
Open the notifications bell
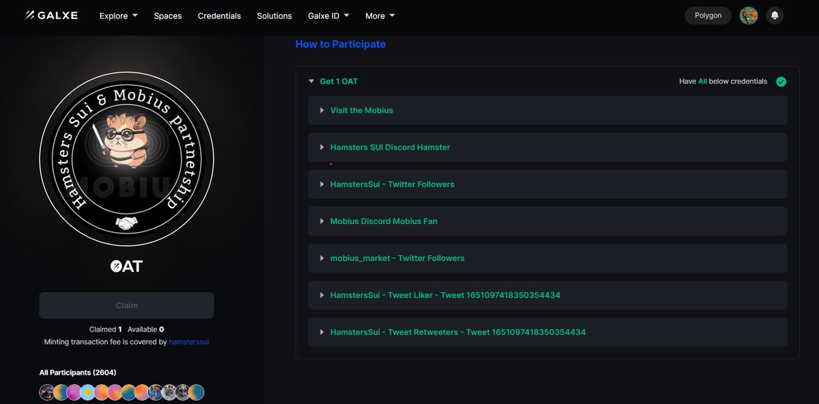pos(775,16)
